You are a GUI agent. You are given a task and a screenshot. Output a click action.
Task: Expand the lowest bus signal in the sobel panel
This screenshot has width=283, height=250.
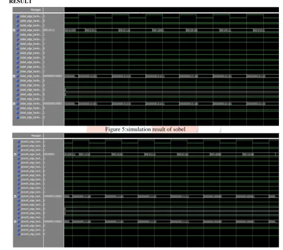[14, 104]
